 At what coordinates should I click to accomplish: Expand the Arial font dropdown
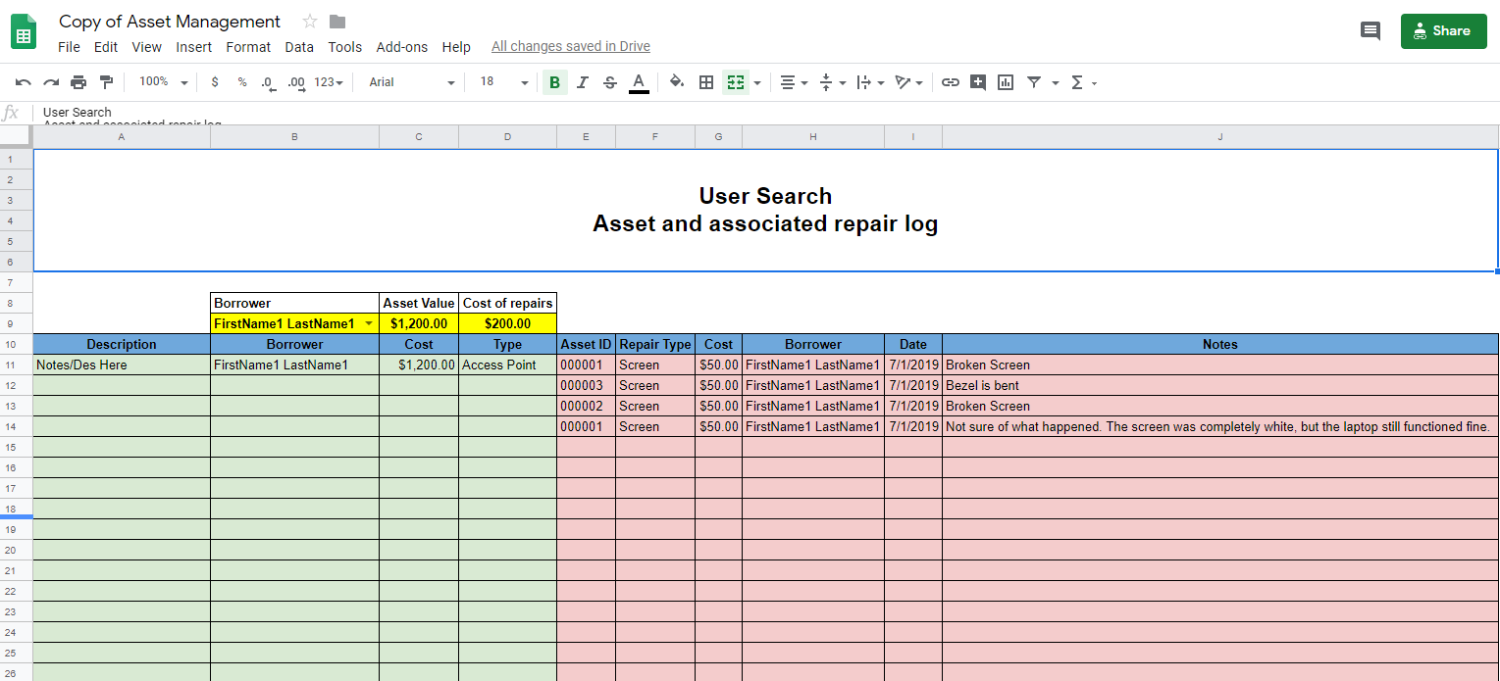click(411, 82)
